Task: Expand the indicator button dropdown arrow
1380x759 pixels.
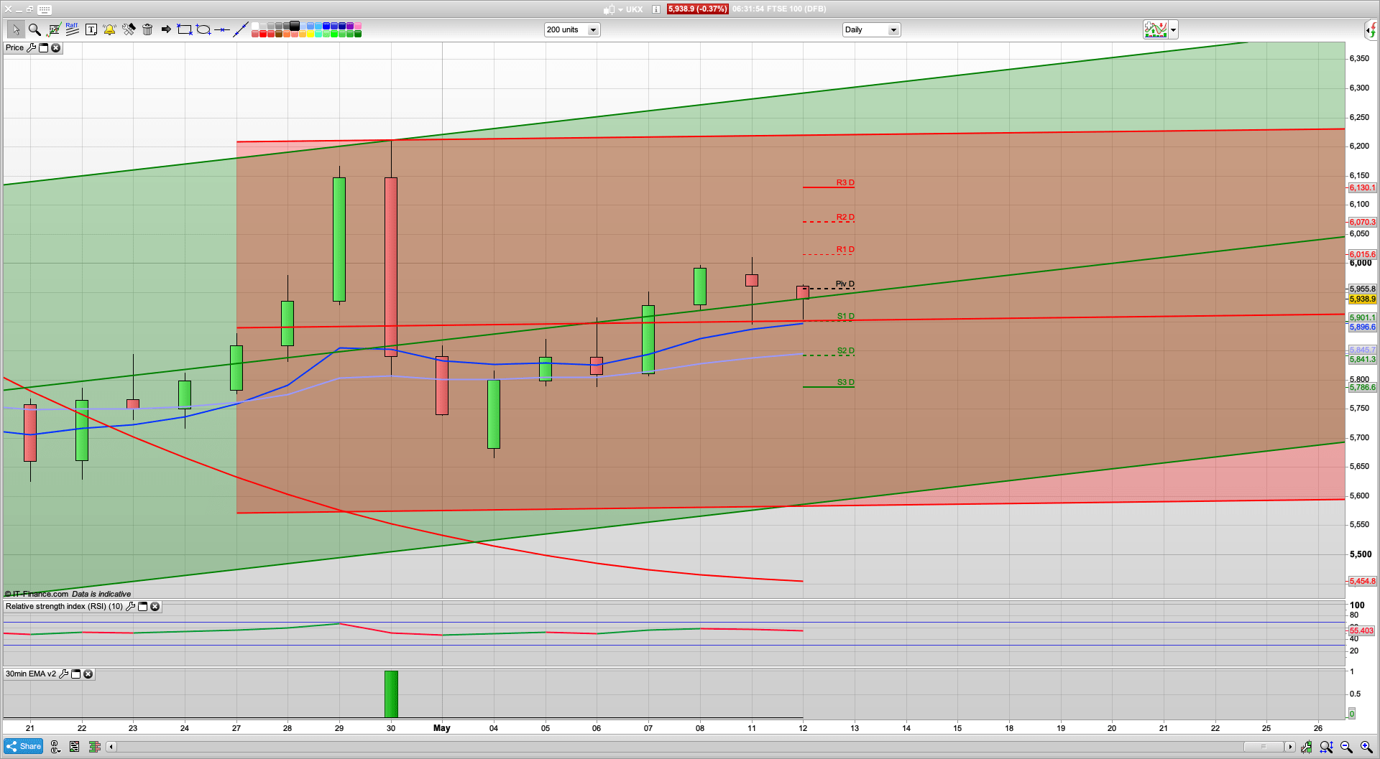Action: pyautogui.click(x=1174, y=30)
